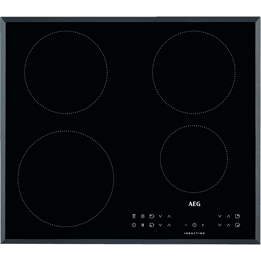Increase timer with the plus button
The image size is (261, 261).
click(x=203, y=225)
